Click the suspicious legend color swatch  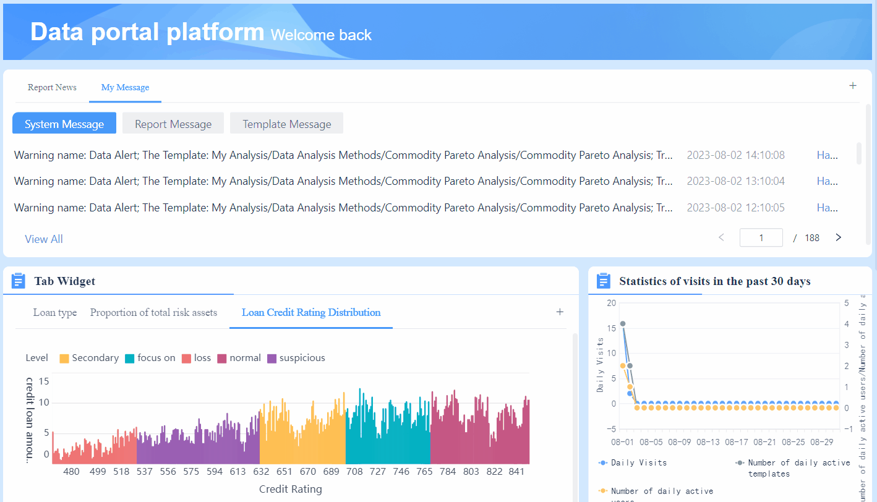(272, 359)
